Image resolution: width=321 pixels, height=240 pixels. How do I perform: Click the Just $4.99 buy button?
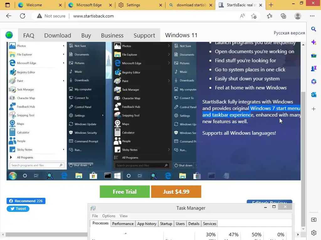point(176,192)
